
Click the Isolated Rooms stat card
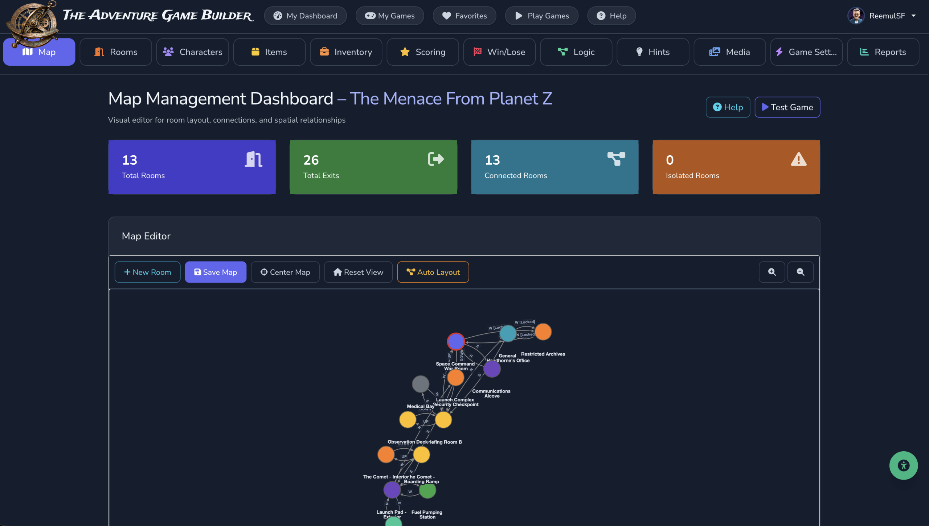coord(736,167)
